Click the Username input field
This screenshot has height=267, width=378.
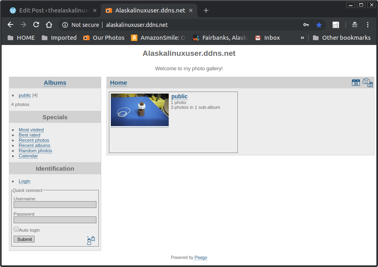click(x=55, y=205)
